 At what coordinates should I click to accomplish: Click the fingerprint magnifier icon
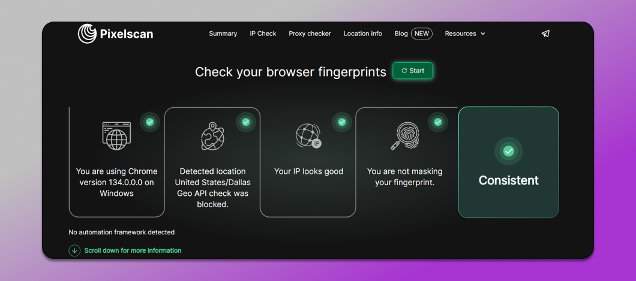[404, 137]
